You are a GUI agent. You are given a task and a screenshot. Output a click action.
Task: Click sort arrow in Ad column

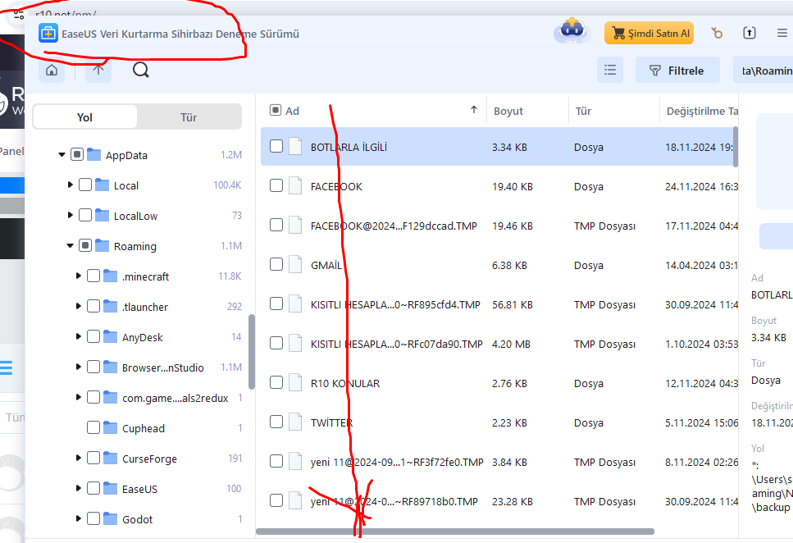(x=474, y=109)
